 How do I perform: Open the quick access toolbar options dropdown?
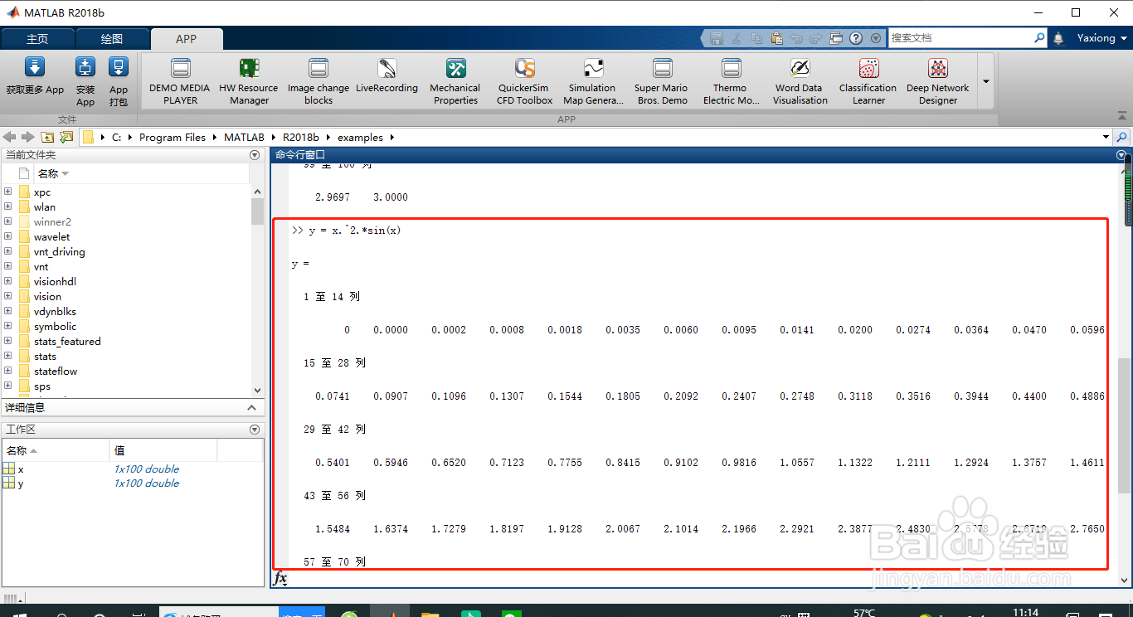877,38
